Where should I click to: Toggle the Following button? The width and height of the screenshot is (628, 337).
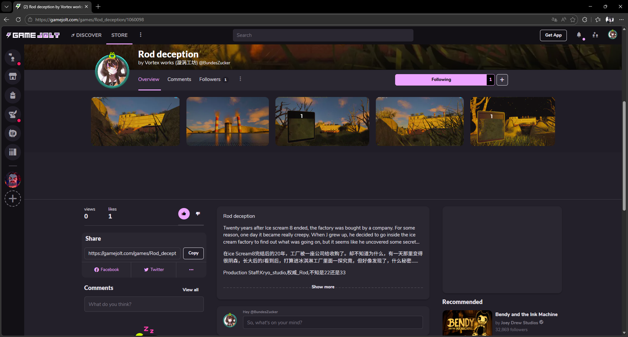[x=441, y=80]
